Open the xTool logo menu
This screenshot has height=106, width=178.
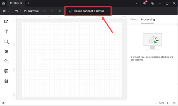pyautogui.click(x=4, y=11)
